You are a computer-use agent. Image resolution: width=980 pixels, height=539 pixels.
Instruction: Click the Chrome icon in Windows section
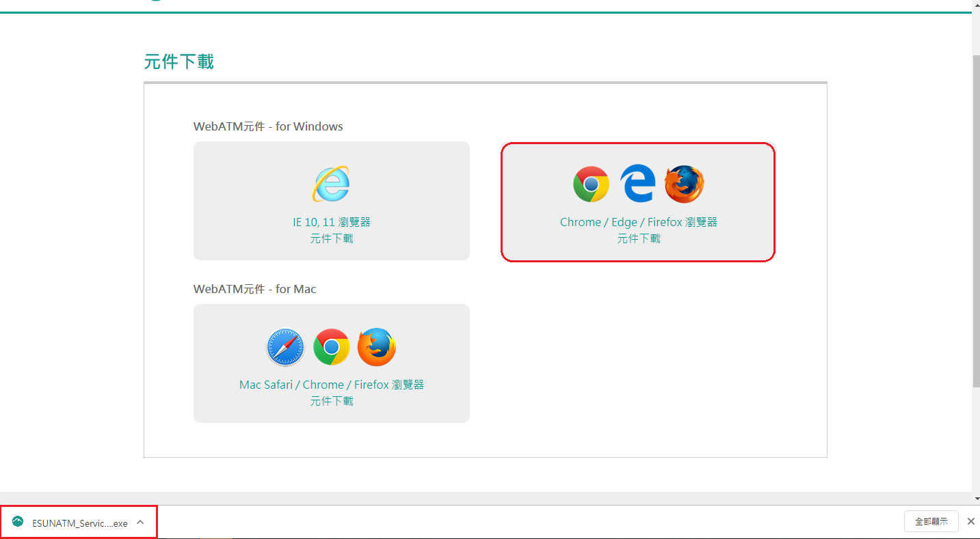point(591,184)
